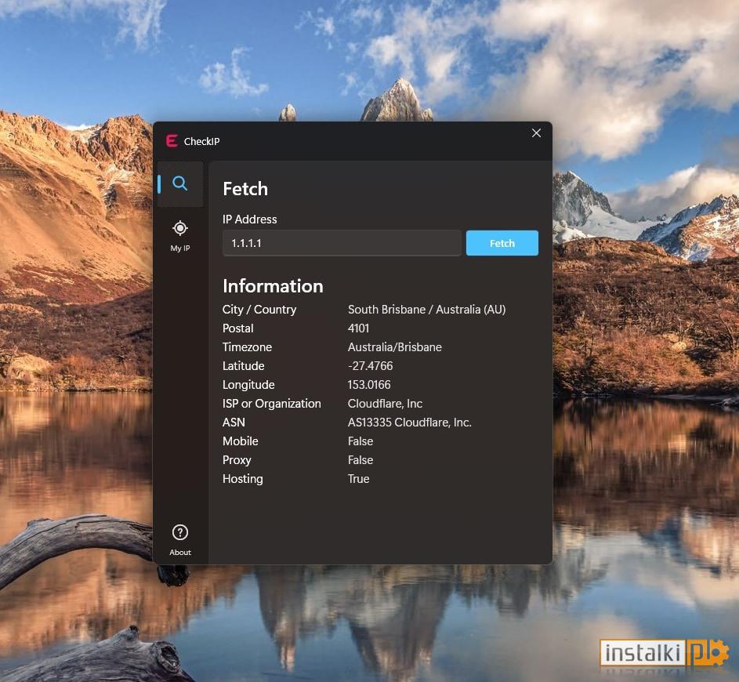This screenshot has height=682, width=739.
Task: Click the Hosting True value
Action: (x=358, y=479)
